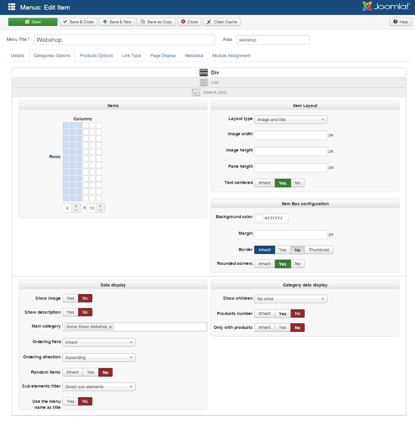Viewport: 415px width, 427px height.
Task: Set Border to Yes
Action: pos(283,250)
